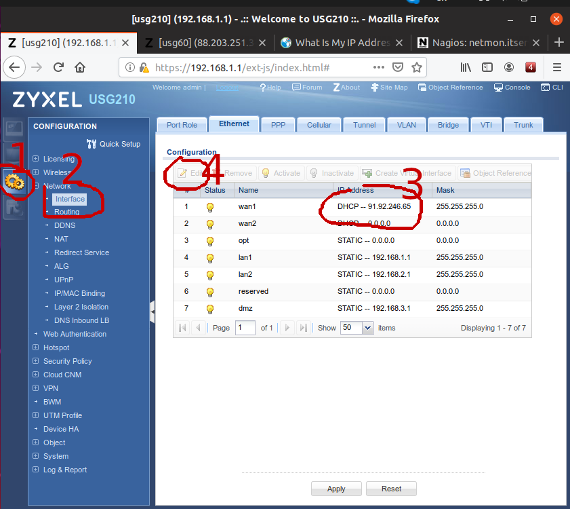Expand UTM Profile tree node
The image size is (570, 509).
tap(36, 415)
